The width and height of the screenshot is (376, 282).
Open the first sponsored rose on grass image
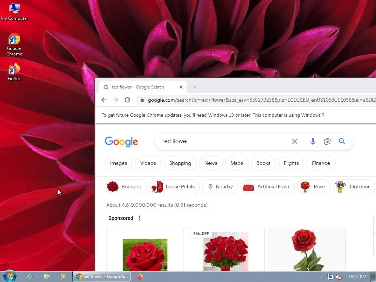[x=145, y=255]
